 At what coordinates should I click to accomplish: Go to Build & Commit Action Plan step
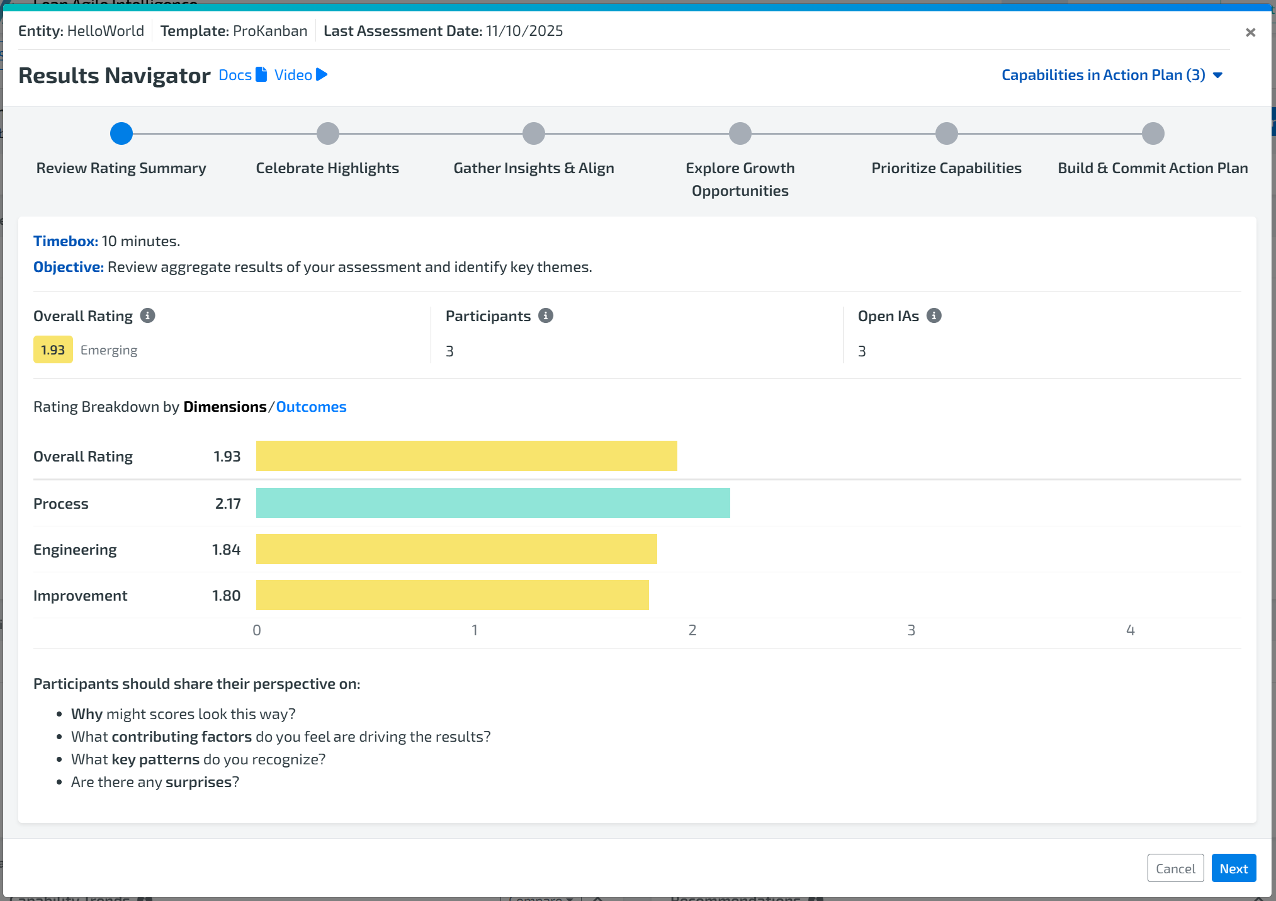pos(1153,133)
